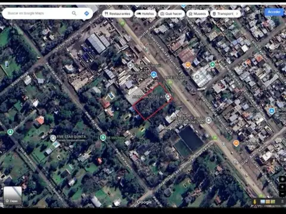
Task: Open the gray pin south of the red lot
Action: [209, 120]
